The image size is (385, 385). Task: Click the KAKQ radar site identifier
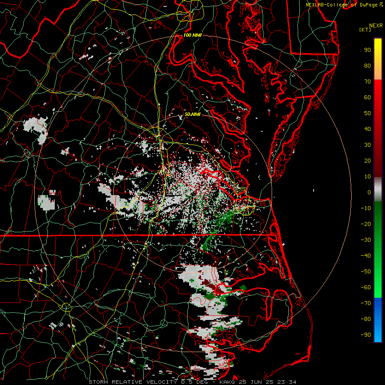(227, 382)
